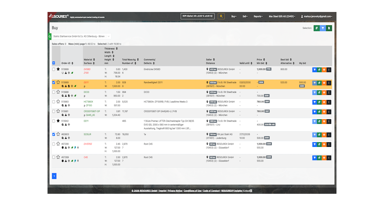Click map pin icon in order 463803 row
384x222 pixels.
(207, 134)
